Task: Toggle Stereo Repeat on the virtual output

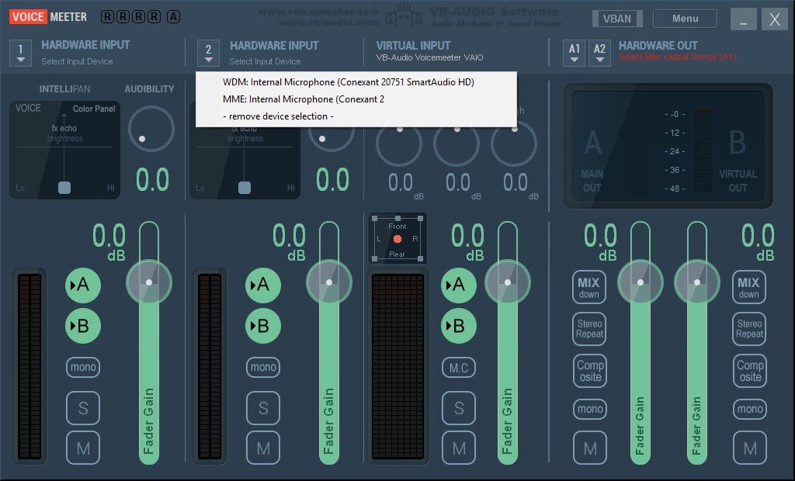Action: [x=749, y=329]
